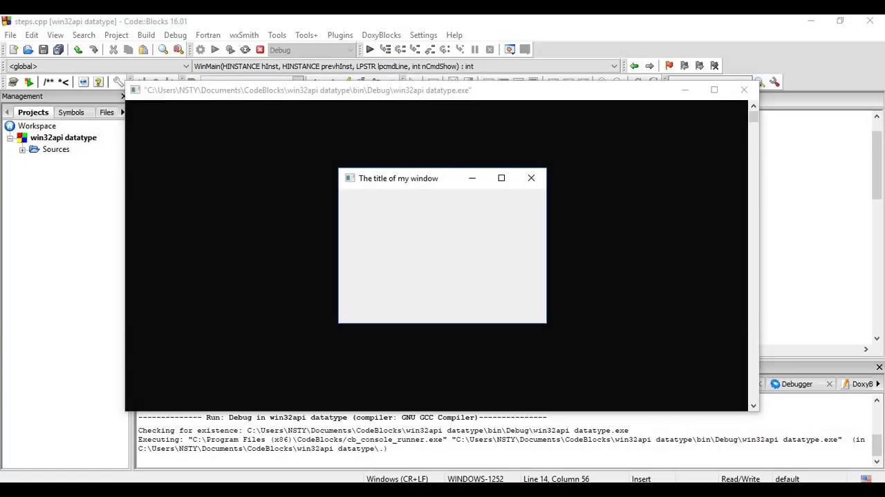The image size is (885, 497).
Task: Click the Rebuild icon
Action: [x=245, y=50]
